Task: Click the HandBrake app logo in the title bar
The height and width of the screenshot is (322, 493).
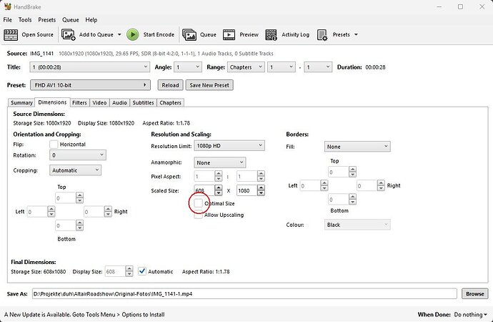Action: (x=8, y=6)
